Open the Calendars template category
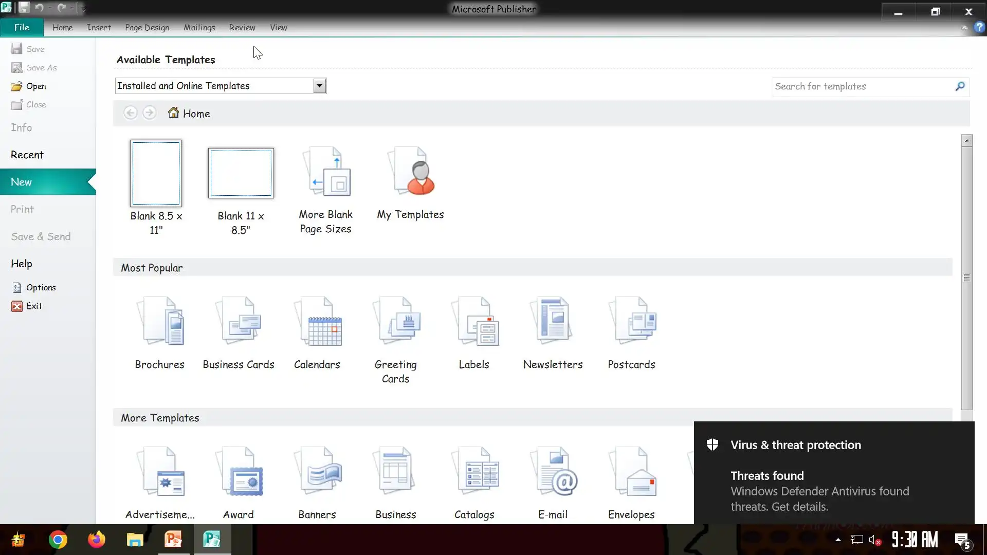Image resolution: width=987 pixels, height=555 pixels. (317, 322)
